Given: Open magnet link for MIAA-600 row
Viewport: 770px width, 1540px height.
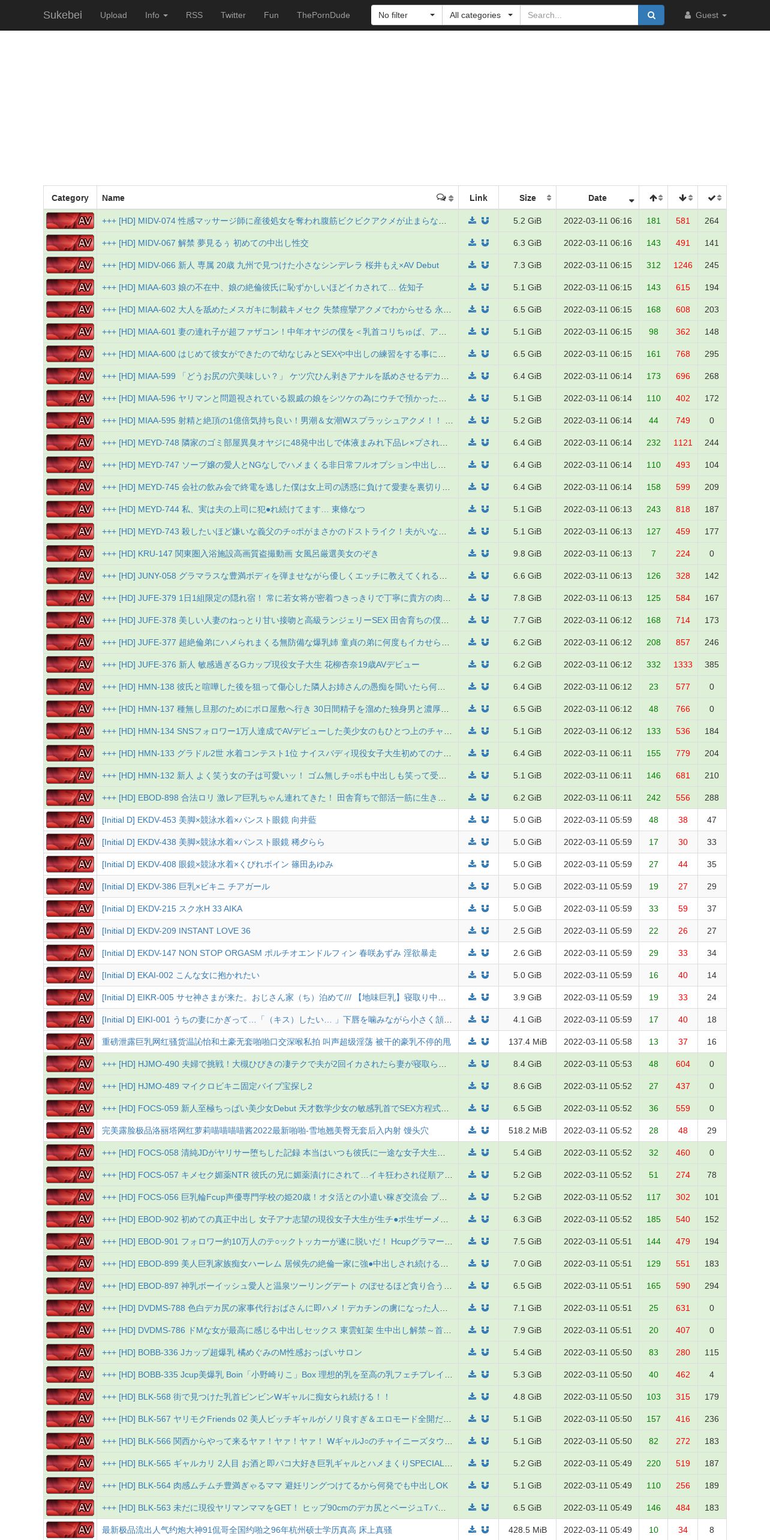Looking at the screenshot, I should click(x=485, y=354).
